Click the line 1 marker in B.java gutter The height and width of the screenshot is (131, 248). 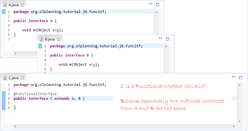point(40,46)
